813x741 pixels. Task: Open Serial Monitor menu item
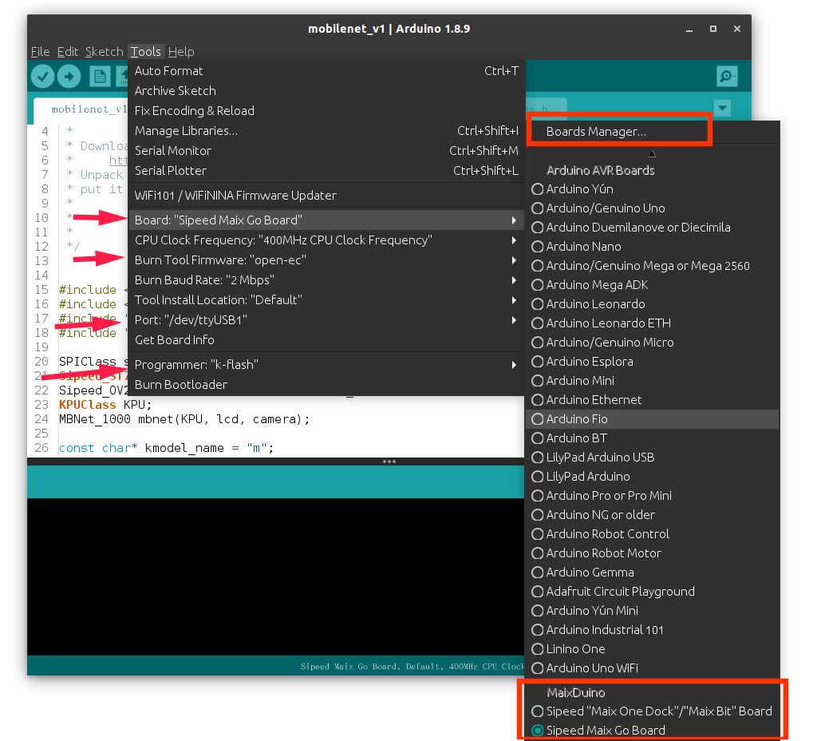[x=326, y=151]
